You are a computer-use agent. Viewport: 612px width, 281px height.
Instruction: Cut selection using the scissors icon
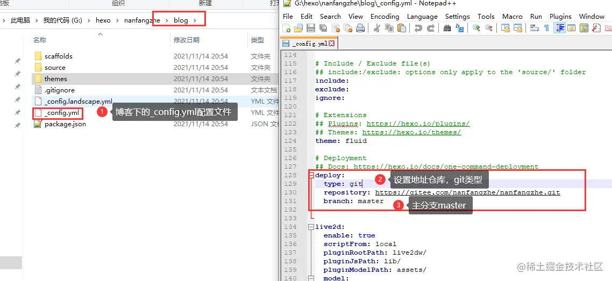(x=376, y=28)
